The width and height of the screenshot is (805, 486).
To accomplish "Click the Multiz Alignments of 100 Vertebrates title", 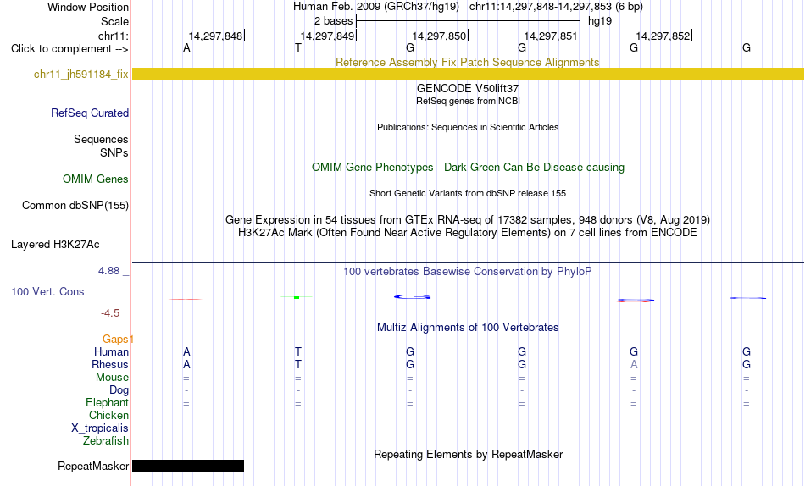I will click(468, 328).
